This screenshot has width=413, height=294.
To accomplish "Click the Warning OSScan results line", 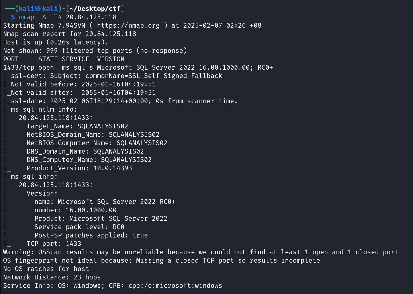I will coord(200,252).
